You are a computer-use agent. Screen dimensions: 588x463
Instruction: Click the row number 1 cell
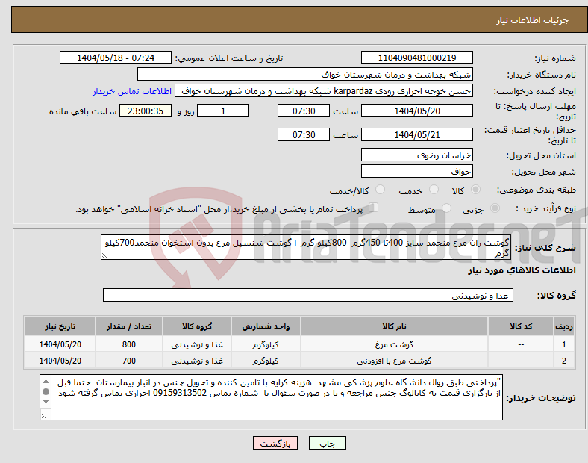[563, 344]
